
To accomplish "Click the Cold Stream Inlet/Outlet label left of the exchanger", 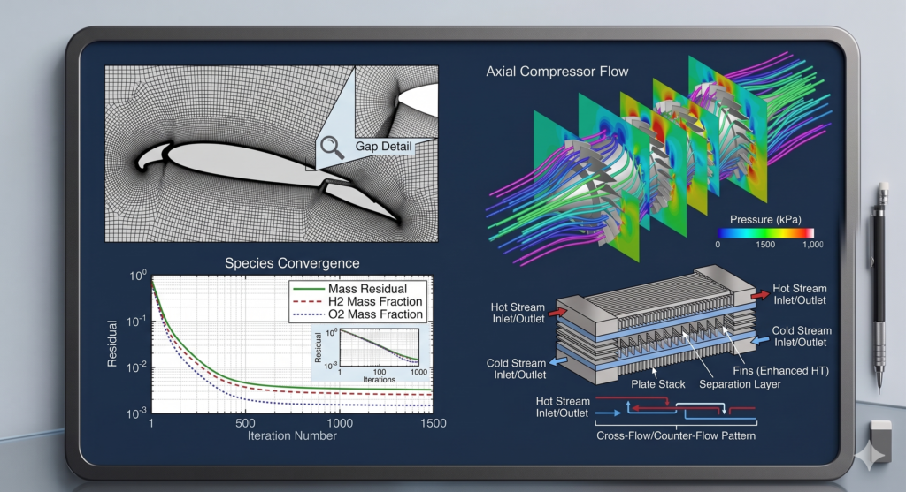I will tap(517, 368).
